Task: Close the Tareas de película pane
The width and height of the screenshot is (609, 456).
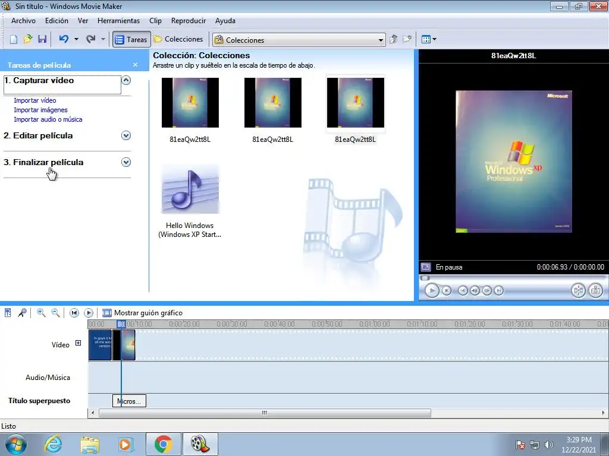Action: 135,65
